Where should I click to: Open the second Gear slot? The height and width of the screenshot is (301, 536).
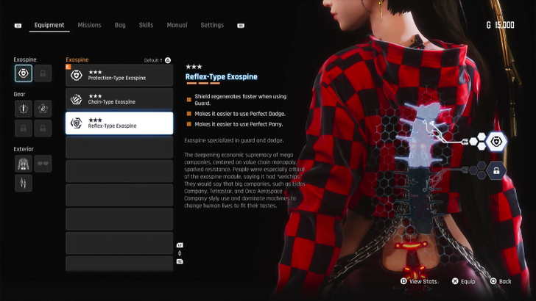[x=43, y=109]
